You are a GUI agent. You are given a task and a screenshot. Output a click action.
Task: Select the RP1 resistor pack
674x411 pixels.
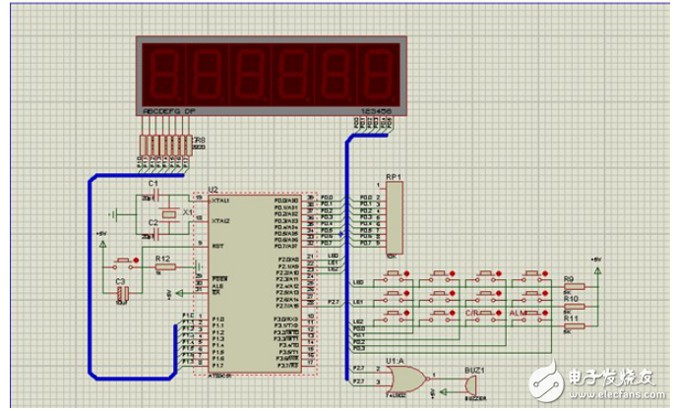tap(394, 218)
